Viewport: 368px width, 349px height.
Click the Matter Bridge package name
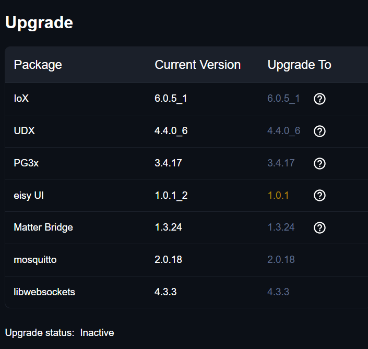43,227
